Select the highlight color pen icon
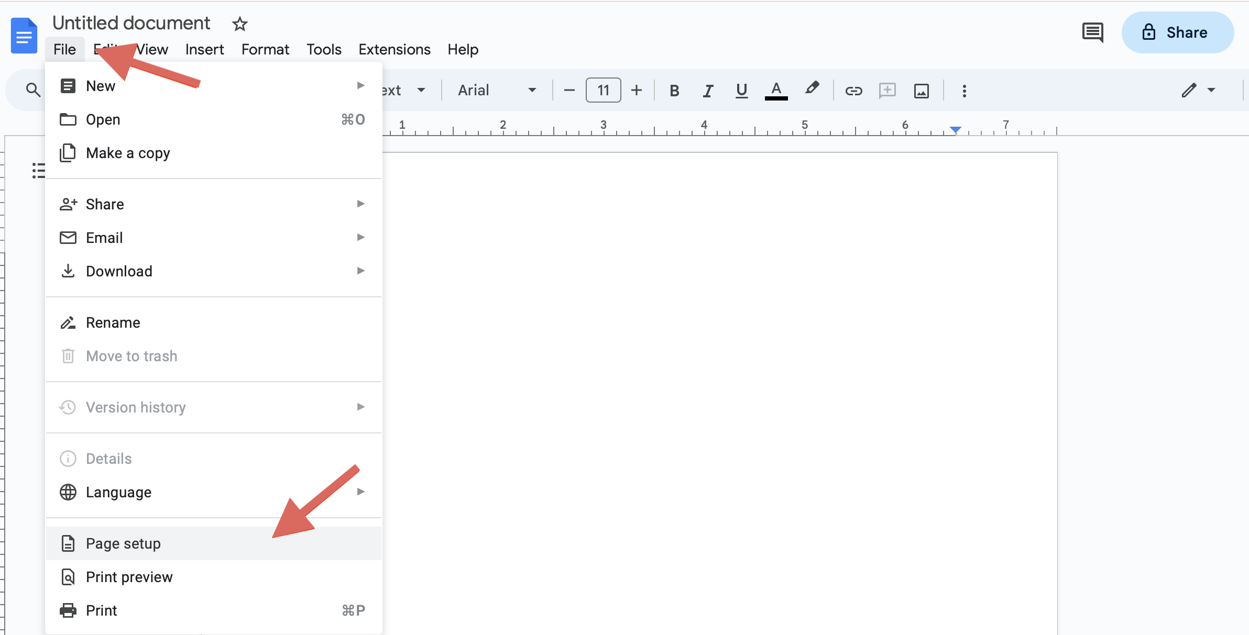This screenshot has height=635, width=1249. [812, 89]
